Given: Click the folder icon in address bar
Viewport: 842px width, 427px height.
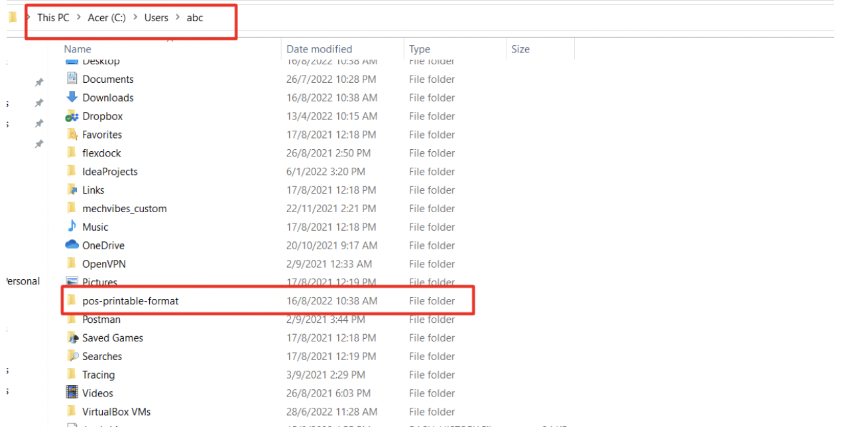Looking at the screenshot, I should pyautogui.click(x=12, y=18).
